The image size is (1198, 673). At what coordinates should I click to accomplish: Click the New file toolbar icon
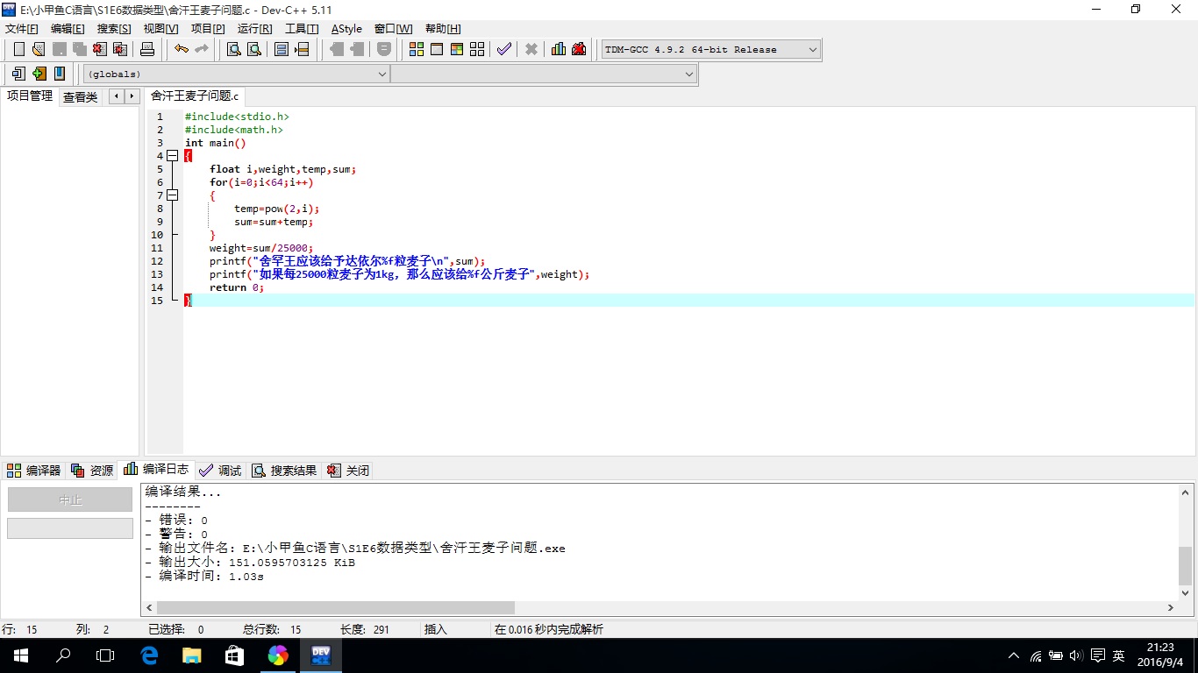18,49
